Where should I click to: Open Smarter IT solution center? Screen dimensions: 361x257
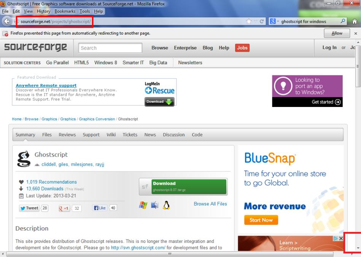[133, 63]
